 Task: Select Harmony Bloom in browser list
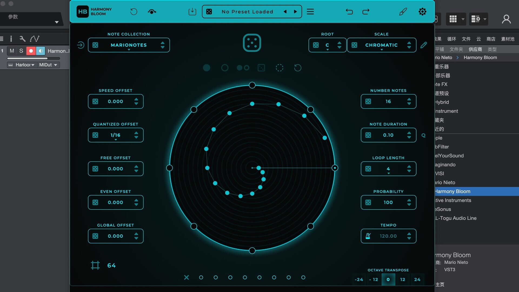477,191
